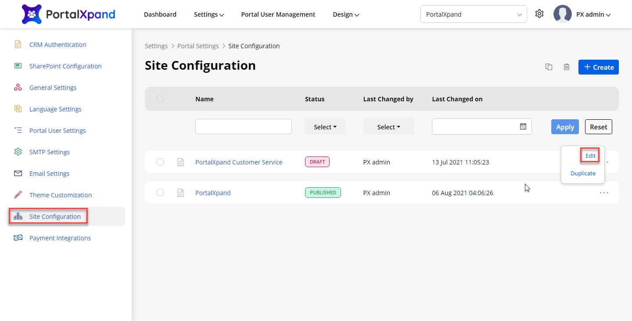Viewport: 632px width, 321px height.
Task: Click the PortalXpand logo
Action: 68,14
